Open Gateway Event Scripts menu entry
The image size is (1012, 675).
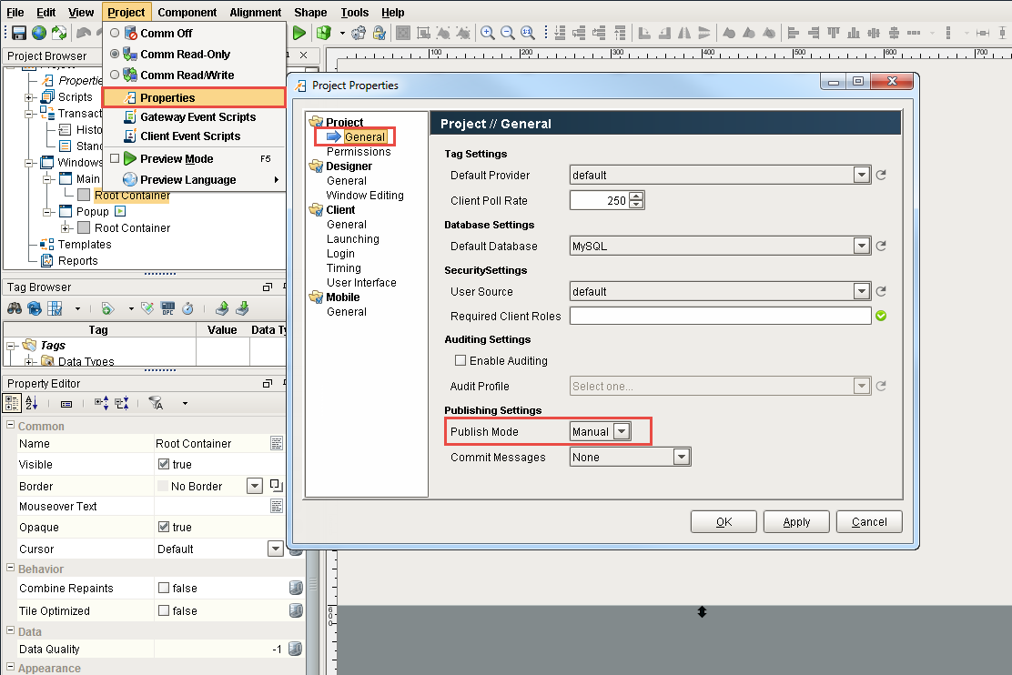[x=197, y=117]
